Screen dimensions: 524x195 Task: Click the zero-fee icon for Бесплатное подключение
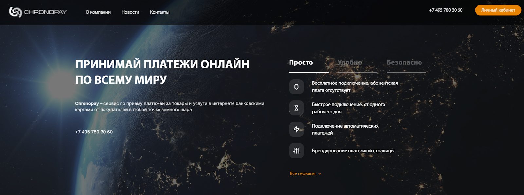[x=296, y=87]
